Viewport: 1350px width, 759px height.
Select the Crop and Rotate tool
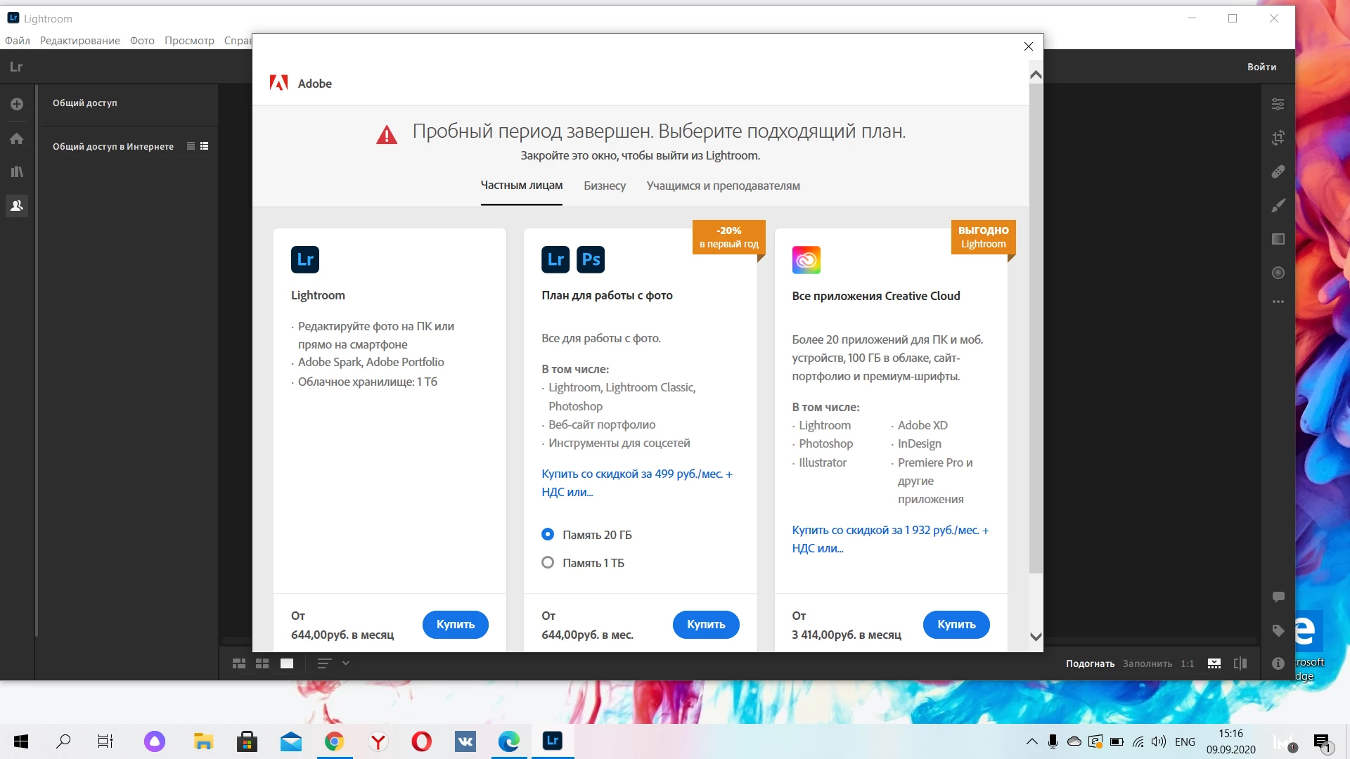[1278, 138]
